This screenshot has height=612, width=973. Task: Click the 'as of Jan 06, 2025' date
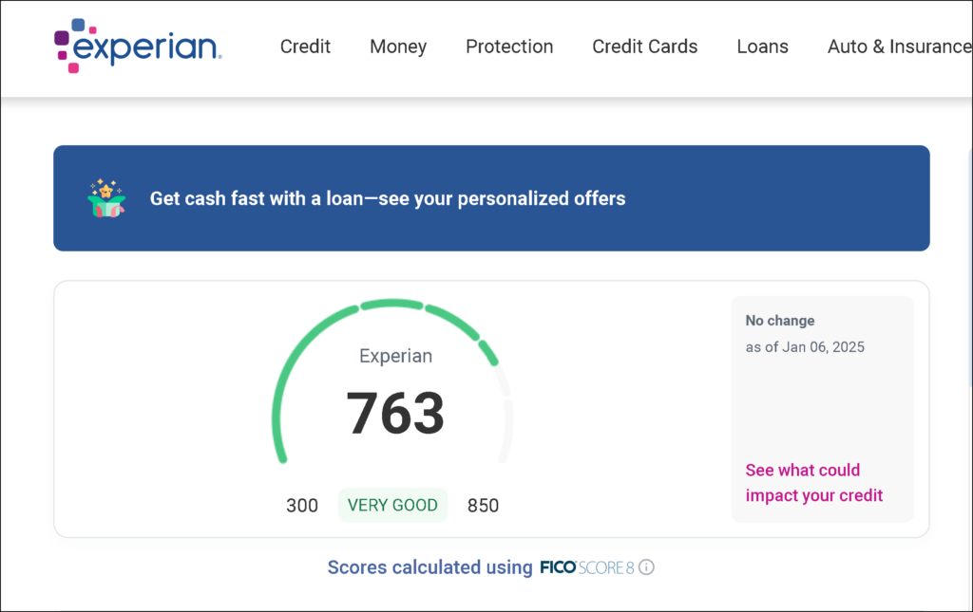coord(805,347)
